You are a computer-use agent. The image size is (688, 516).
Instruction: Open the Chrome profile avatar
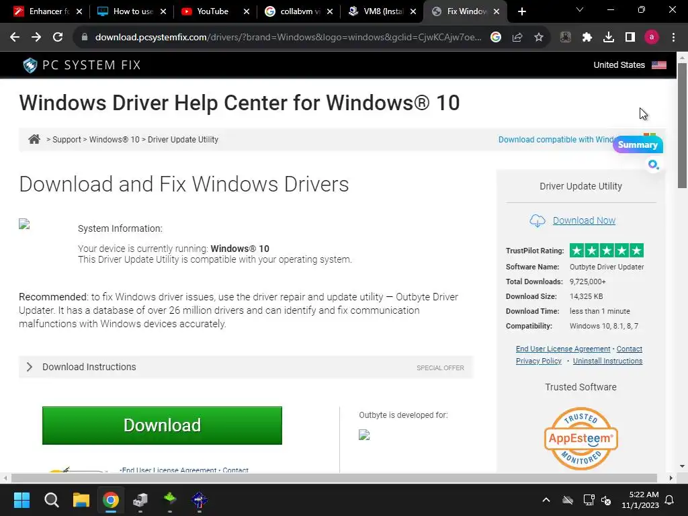[x=652, y=38]
